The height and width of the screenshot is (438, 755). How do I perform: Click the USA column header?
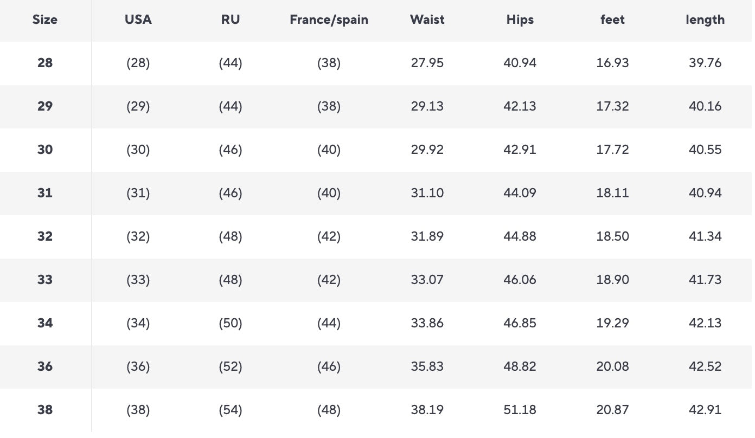138,20
